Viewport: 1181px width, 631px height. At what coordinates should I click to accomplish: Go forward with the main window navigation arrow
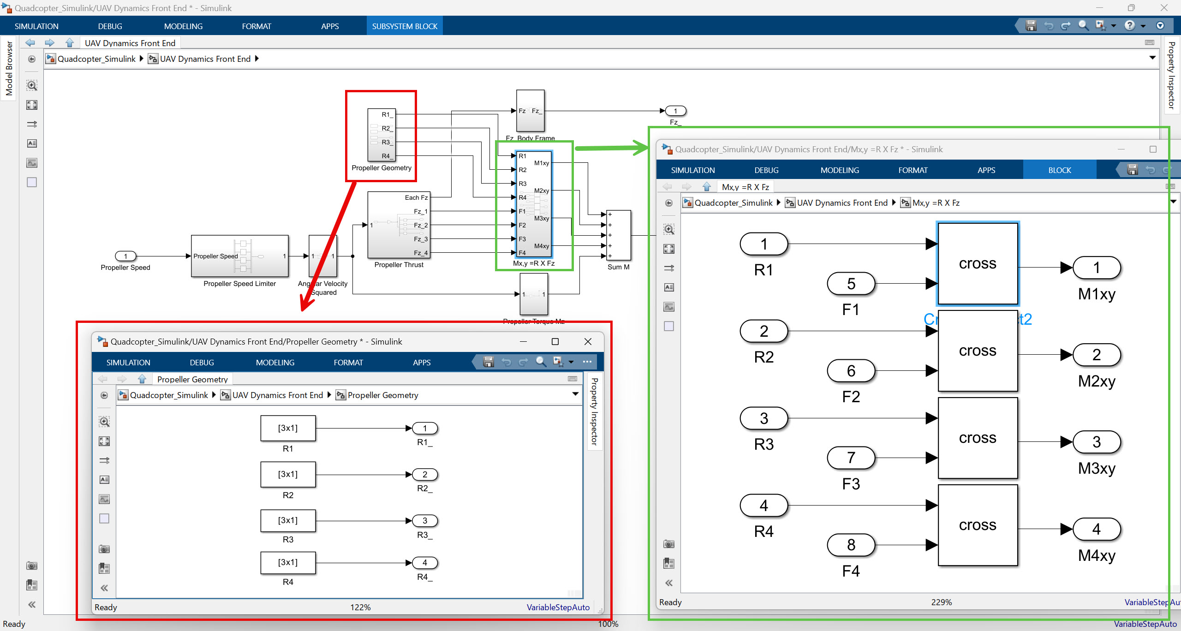pos(49,43)
